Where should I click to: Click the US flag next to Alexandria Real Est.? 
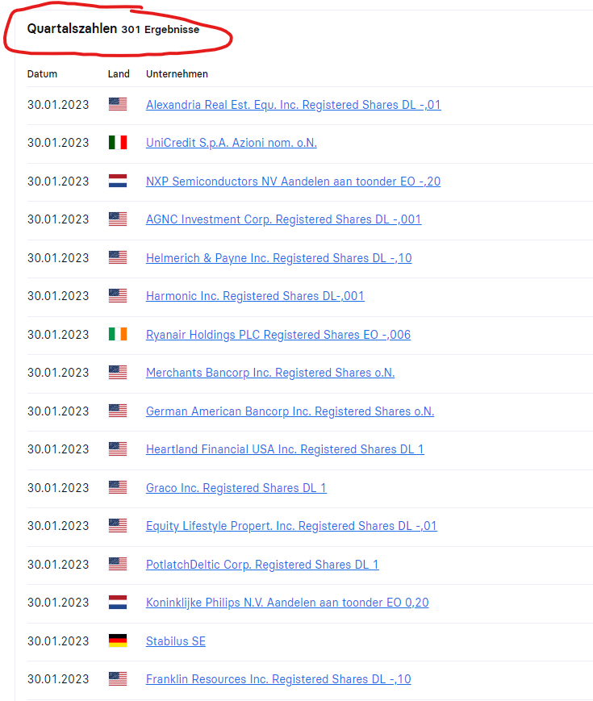pos(118,104)
